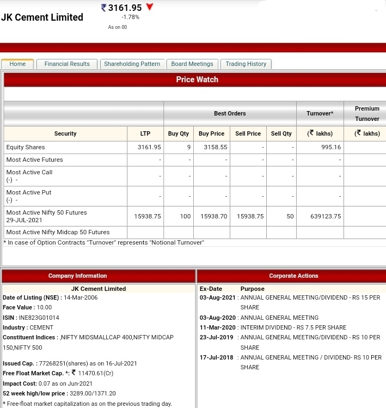Screen dimensions: 386x408
Task: Click the Buy Price column header
Action: point(211,134)
